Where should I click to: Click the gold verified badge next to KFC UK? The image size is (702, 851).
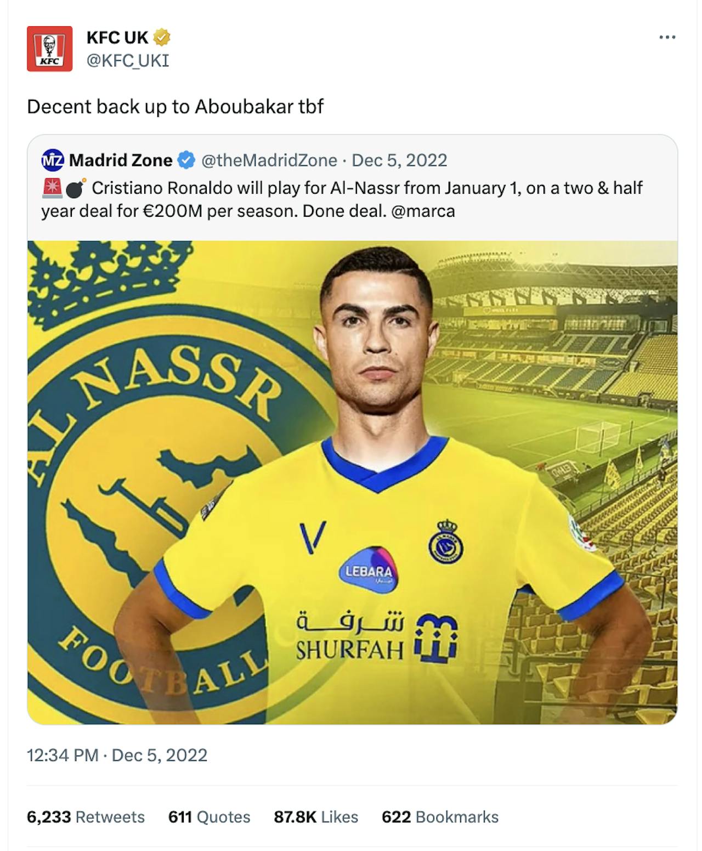pyautogui.click(x=162, y=37)
